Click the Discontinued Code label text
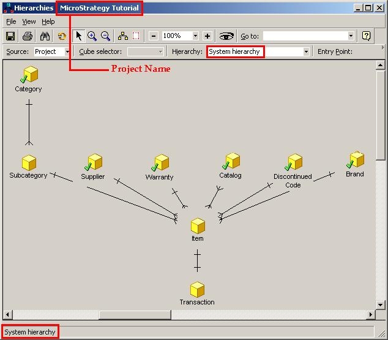Screen dimensions: 388x340 coord(293,181)
